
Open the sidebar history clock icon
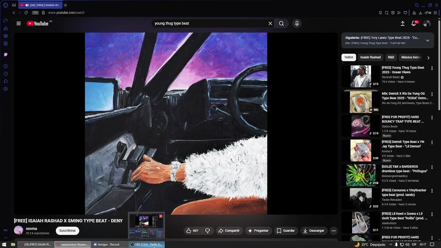[x=6, y=74]
